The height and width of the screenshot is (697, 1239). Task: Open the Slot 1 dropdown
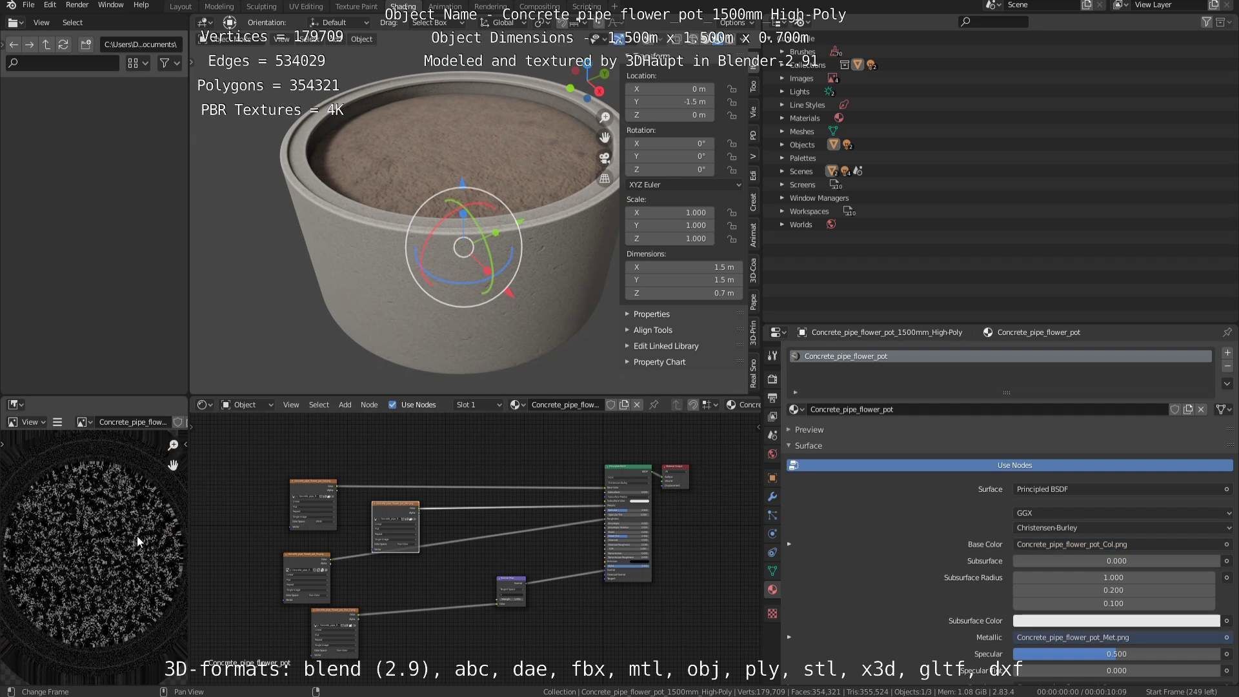pos(478,405)
